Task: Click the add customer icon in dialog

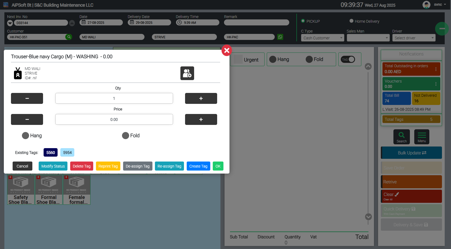Action: pyautogui.click(x=187, y=73)
